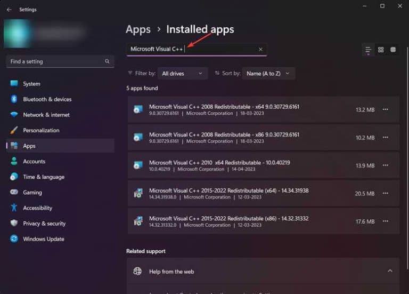Screen dimensions: 409x294
Task: Collapse the Help from the web section
Action: point(389,271)
